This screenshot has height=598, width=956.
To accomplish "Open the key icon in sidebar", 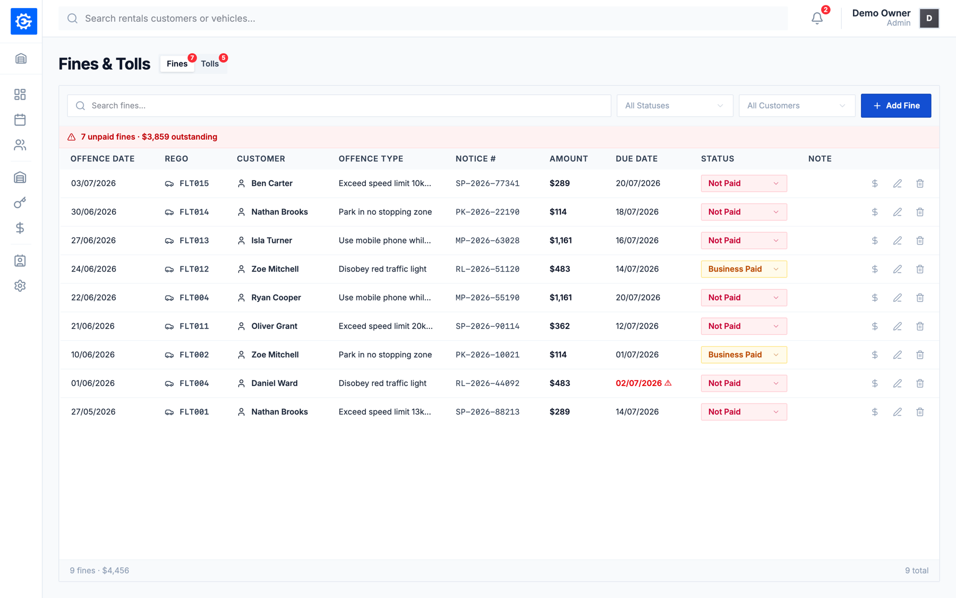I will 20,203.
